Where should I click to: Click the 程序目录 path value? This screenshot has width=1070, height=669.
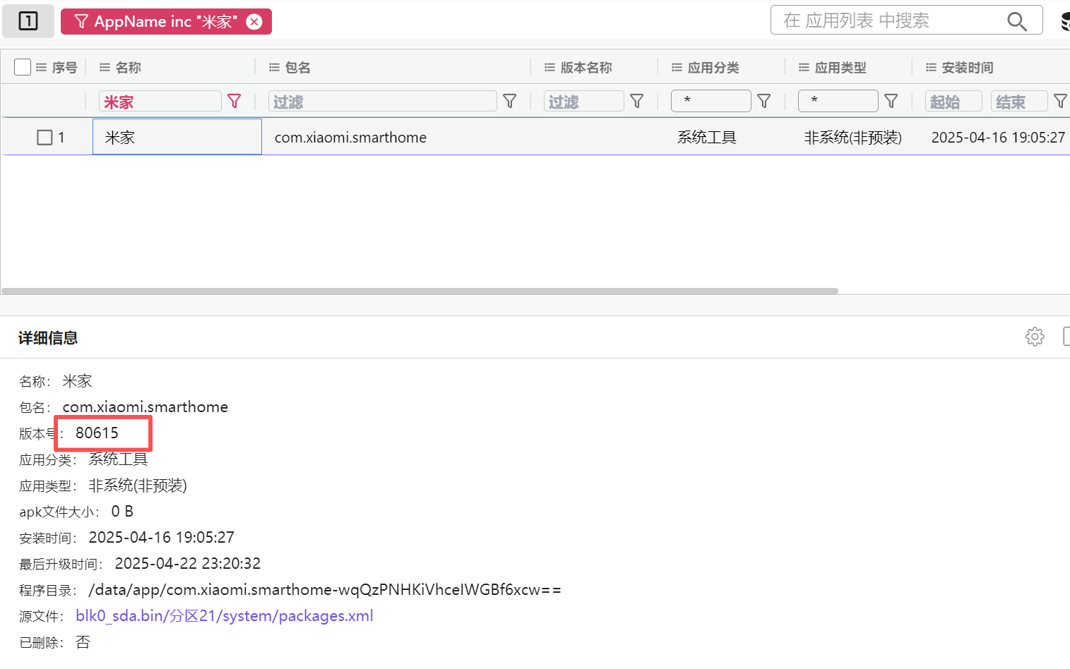click(x=325, y=590)
